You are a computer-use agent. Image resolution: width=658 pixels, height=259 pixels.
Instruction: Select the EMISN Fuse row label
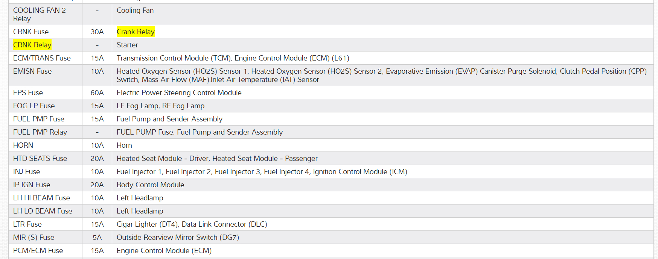pos(32,71)
